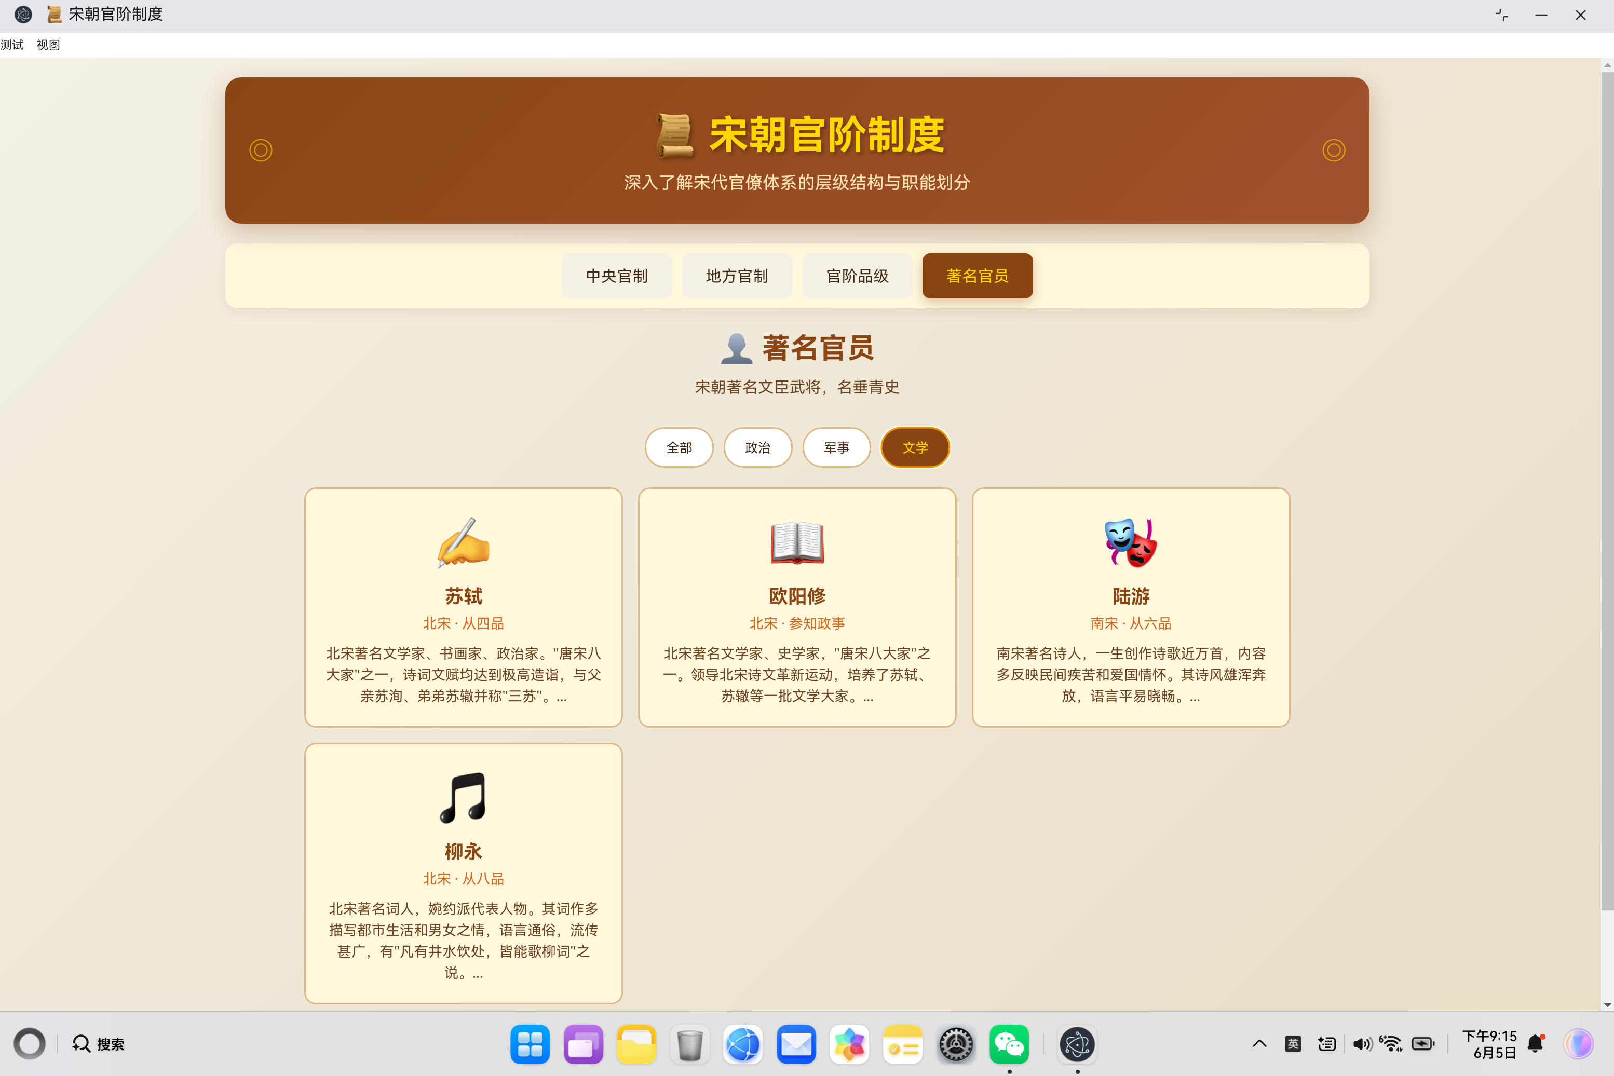Select the 文学 filter pill
This screenshot has width=1614, height=1076.
[915, 447]
